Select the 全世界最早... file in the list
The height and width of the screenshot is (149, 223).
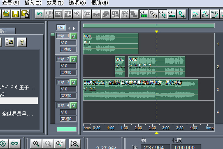(x=17, y=114)
